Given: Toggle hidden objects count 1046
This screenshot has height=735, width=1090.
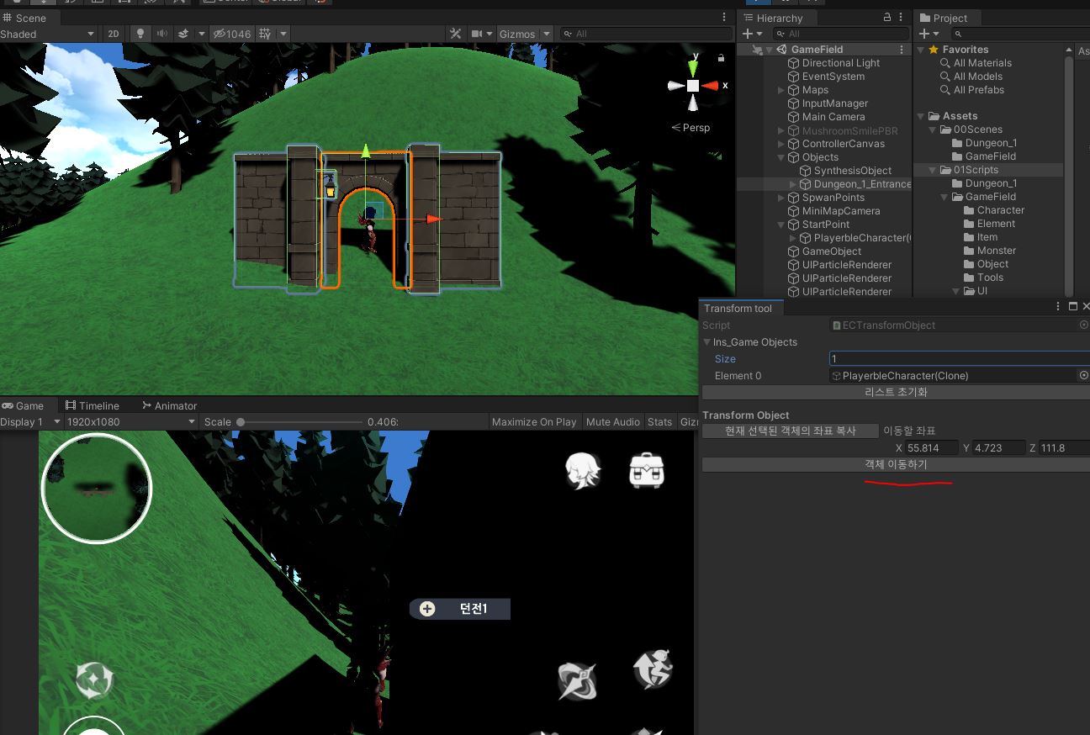Looking at the screenshot, I should (x=232, y=34).
